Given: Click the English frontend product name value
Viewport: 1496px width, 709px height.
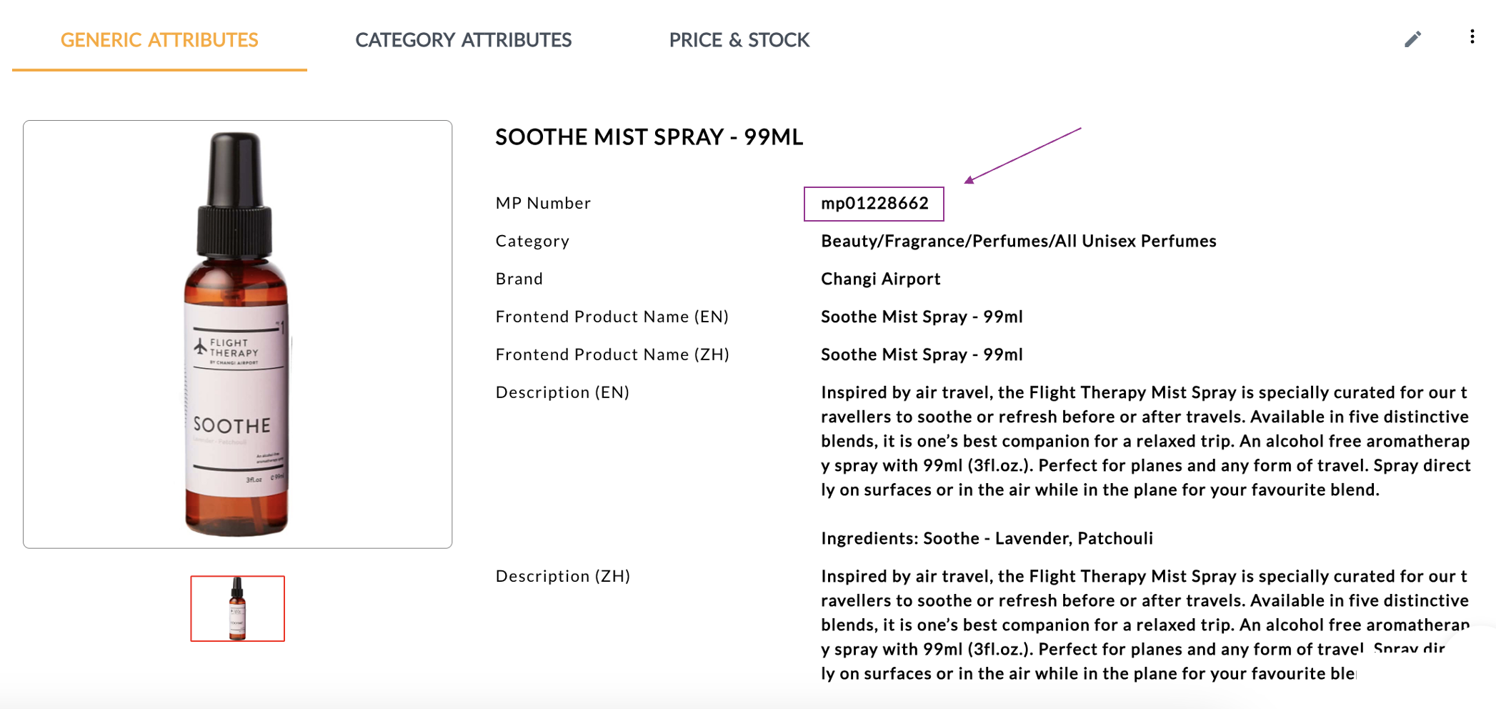Looking at the screenshot, I should point(922,317).
